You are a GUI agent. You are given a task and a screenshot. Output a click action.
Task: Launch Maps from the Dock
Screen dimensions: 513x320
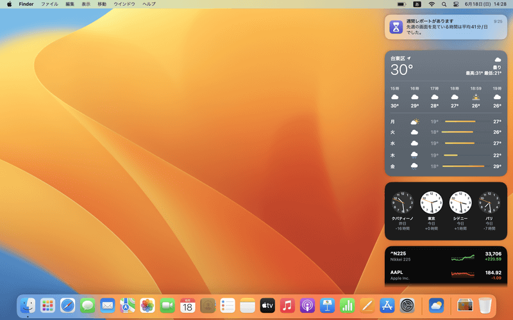[x=127, y=306]
